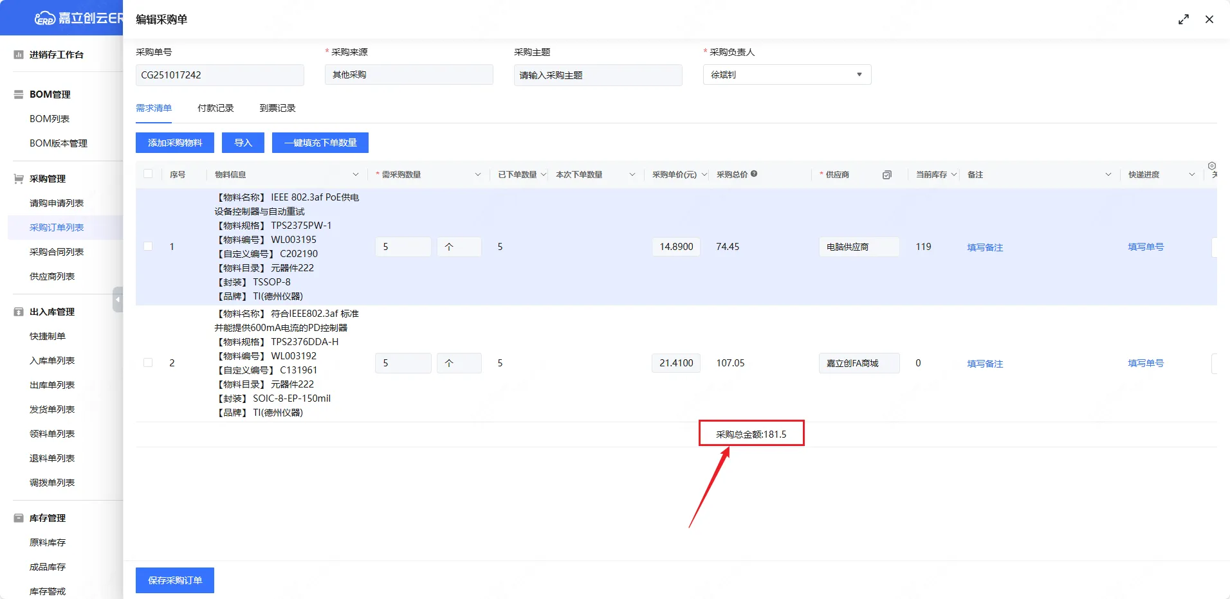Click the table column settings gear icon
1230x599 pixels.
tap(1211, 166)
